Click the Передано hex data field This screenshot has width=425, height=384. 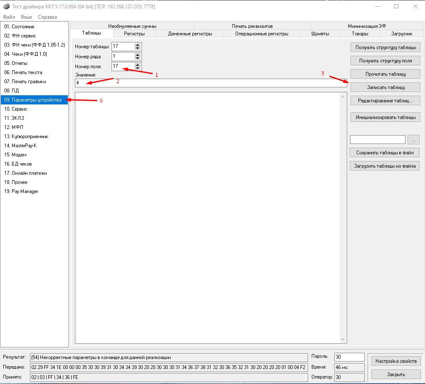169,367
